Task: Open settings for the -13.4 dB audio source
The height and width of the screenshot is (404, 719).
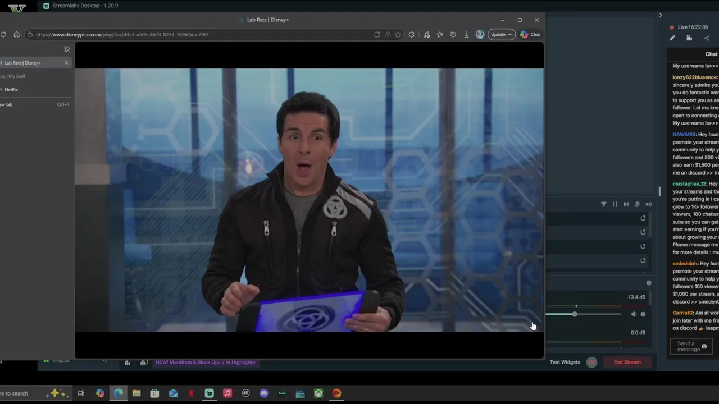Action: (x=643, y=314)
